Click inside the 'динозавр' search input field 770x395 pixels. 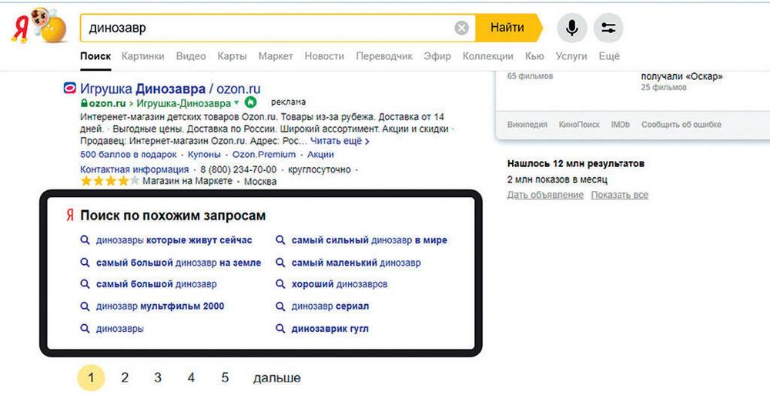(268, 28)
